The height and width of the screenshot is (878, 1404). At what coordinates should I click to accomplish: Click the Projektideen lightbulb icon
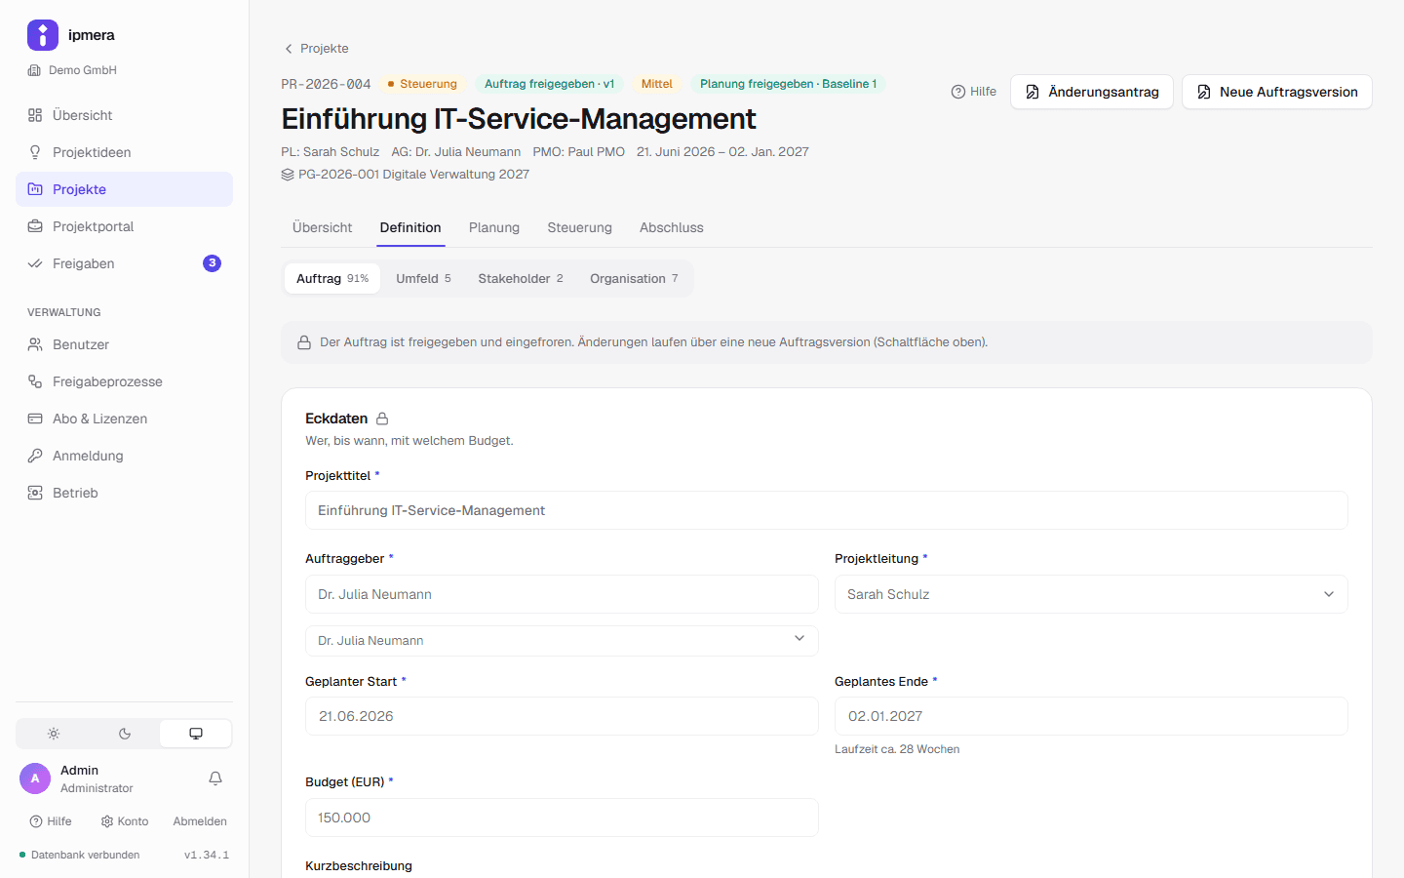[x=35, y=152]
